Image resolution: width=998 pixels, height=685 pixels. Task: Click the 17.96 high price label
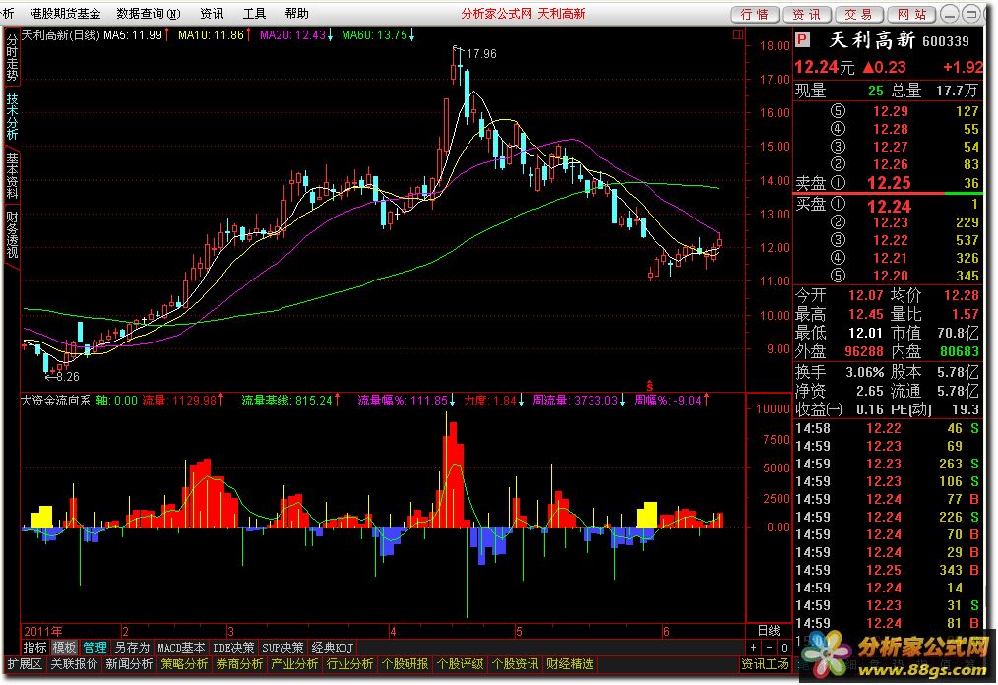point(481,54)
